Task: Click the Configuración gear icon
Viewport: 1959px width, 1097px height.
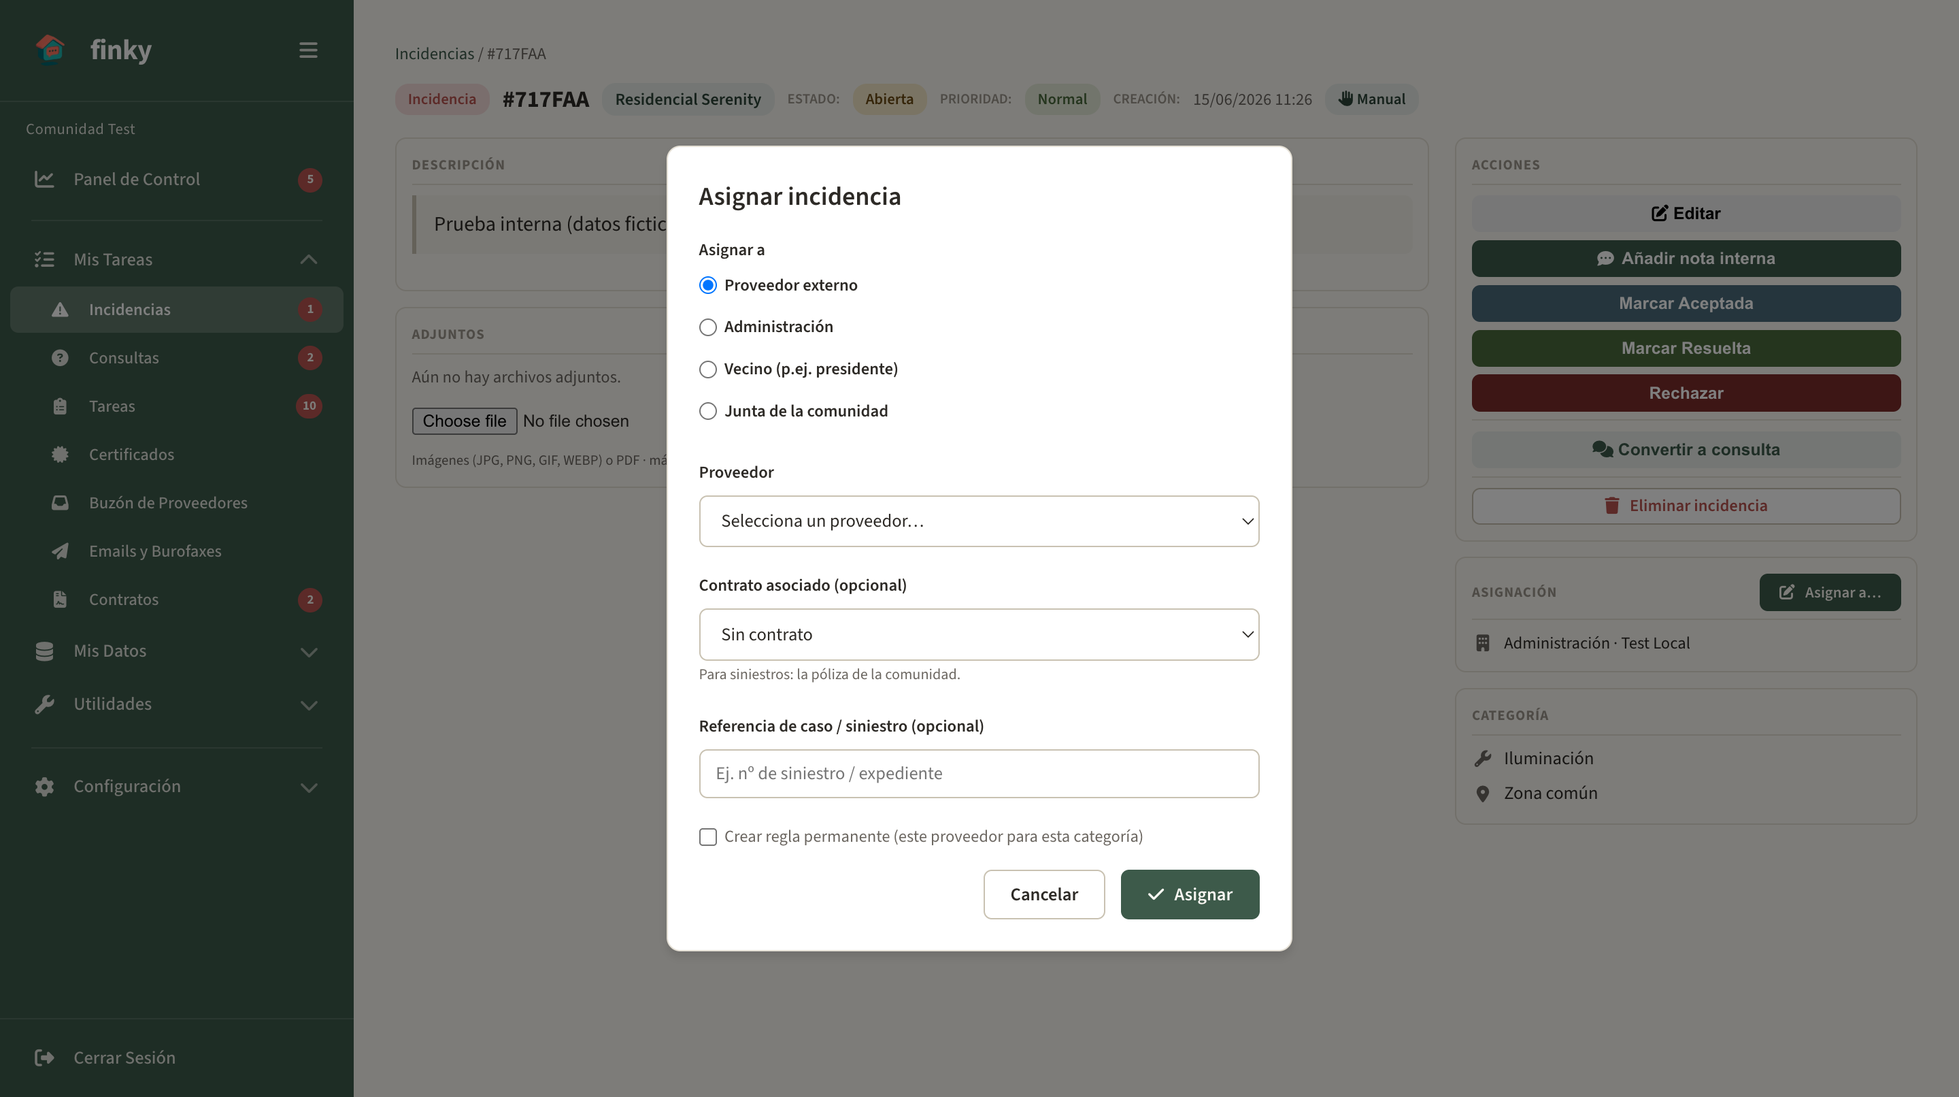Action: pos(44,787)
